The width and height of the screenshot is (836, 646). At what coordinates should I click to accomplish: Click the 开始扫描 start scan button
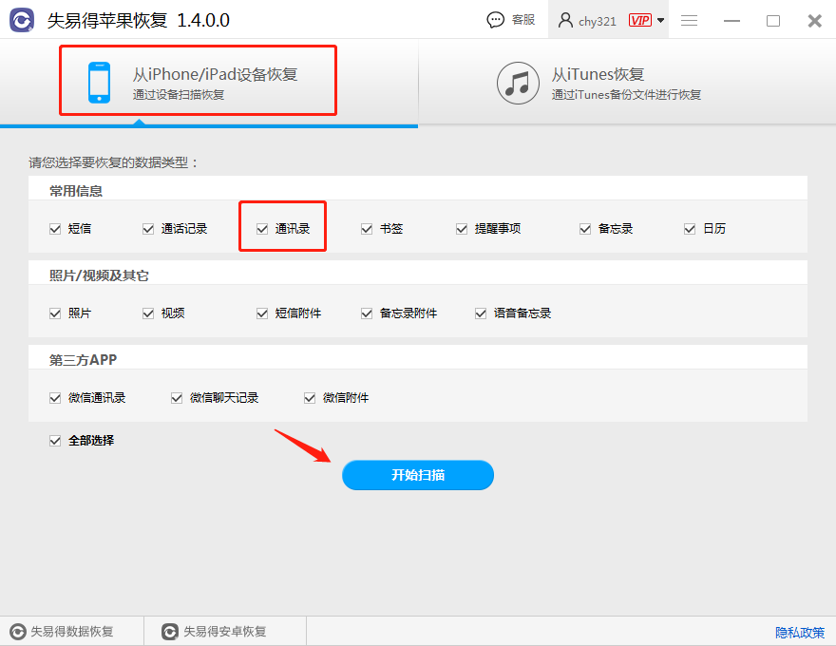pos(418,475)
